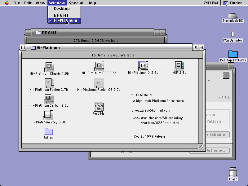Viewport: 248px width, 186px height.
Task: Close the Hi-Platinum window
Action: (x=23, y=47)
